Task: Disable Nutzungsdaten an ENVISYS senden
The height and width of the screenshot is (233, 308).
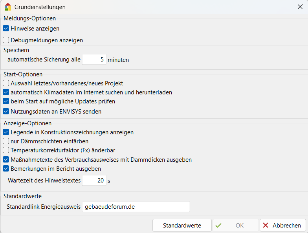Action: pyautogui.click(x=6, y=112)
